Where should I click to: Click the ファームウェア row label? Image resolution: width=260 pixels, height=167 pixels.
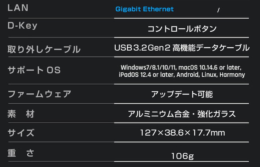coord(40,94)
